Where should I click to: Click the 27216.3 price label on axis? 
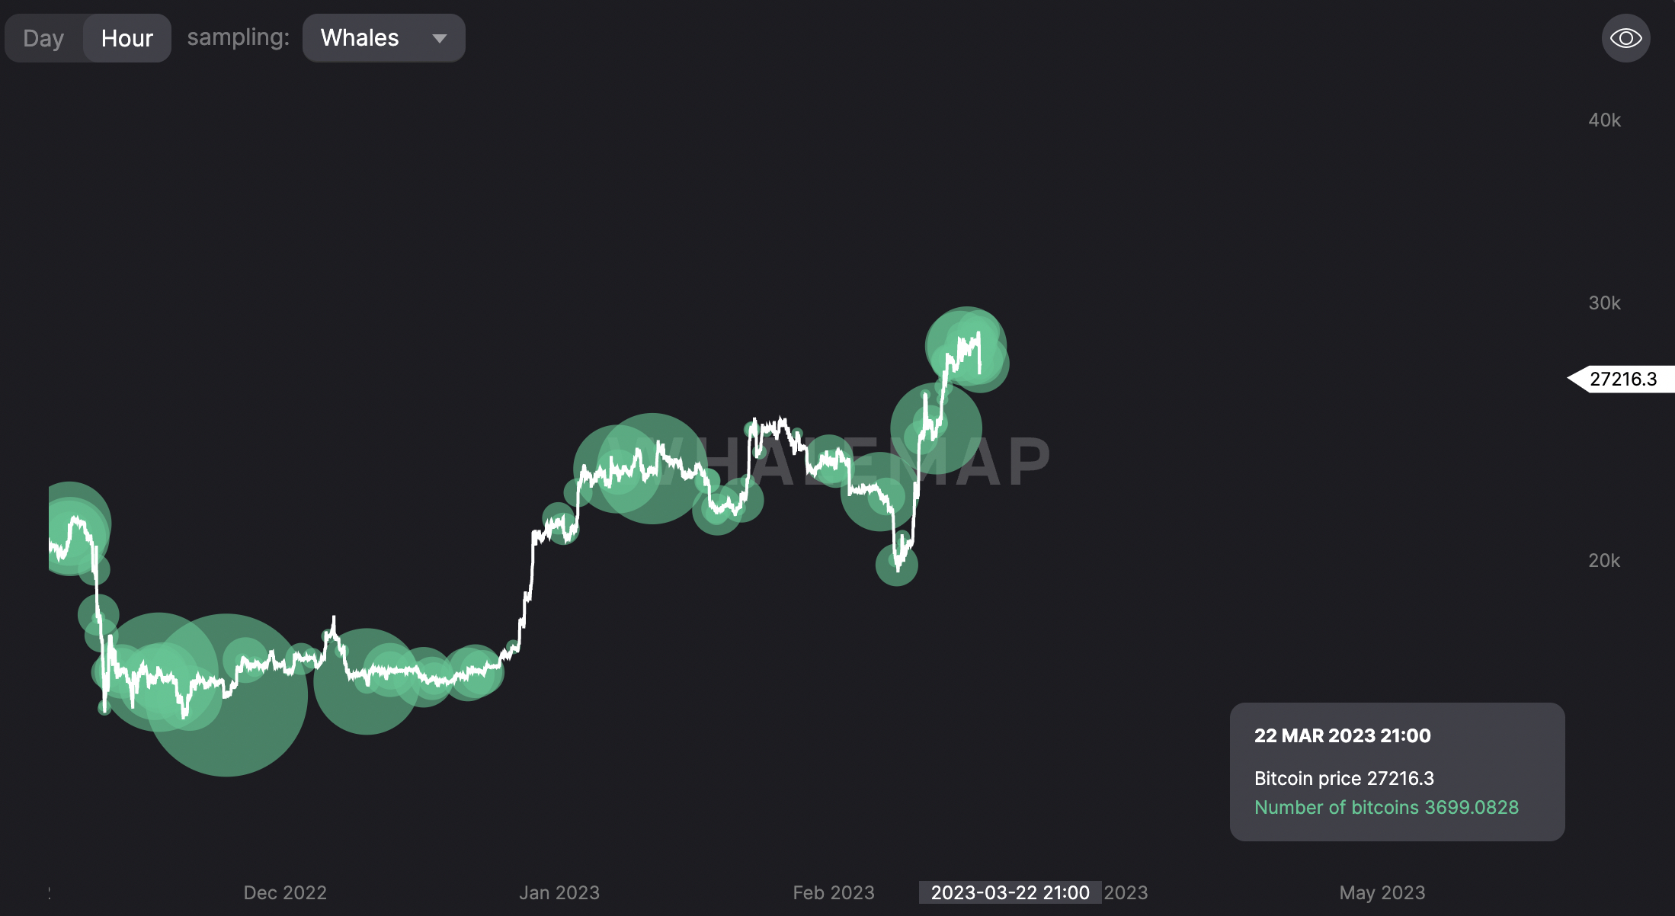pyautogui.click(x=1622, y=379)
